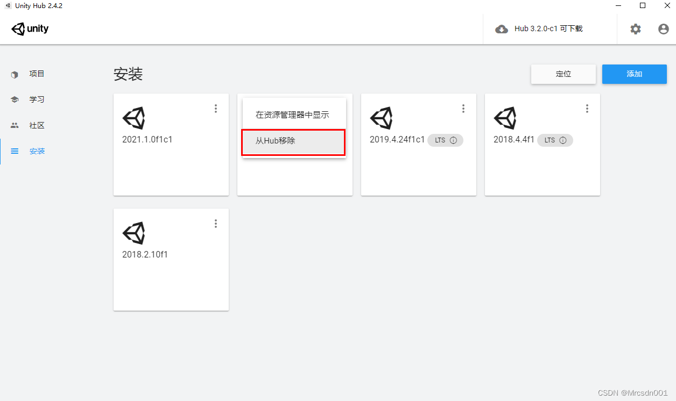This screenshot has height=401, width=676.
Task: Click the 2021.1.0f1c1 version text
Action: pos(147,140)
